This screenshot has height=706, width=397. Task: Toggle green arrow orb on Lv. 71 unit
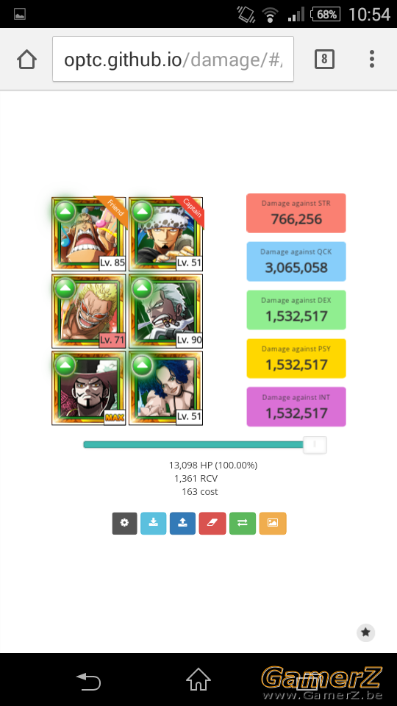click(x=65, y=288)
